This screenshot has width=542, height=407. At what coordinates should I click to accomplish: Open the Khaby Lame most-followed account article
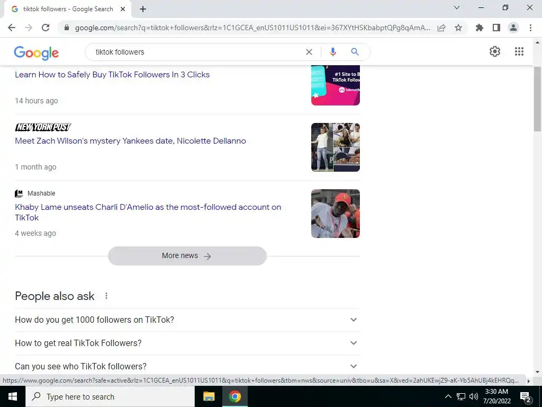(148, 212)
